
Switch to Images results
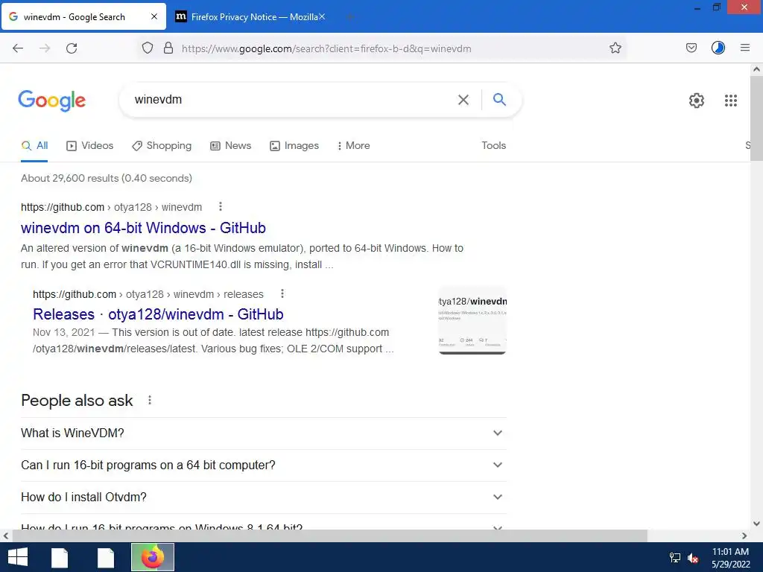(x=294, y=145)
